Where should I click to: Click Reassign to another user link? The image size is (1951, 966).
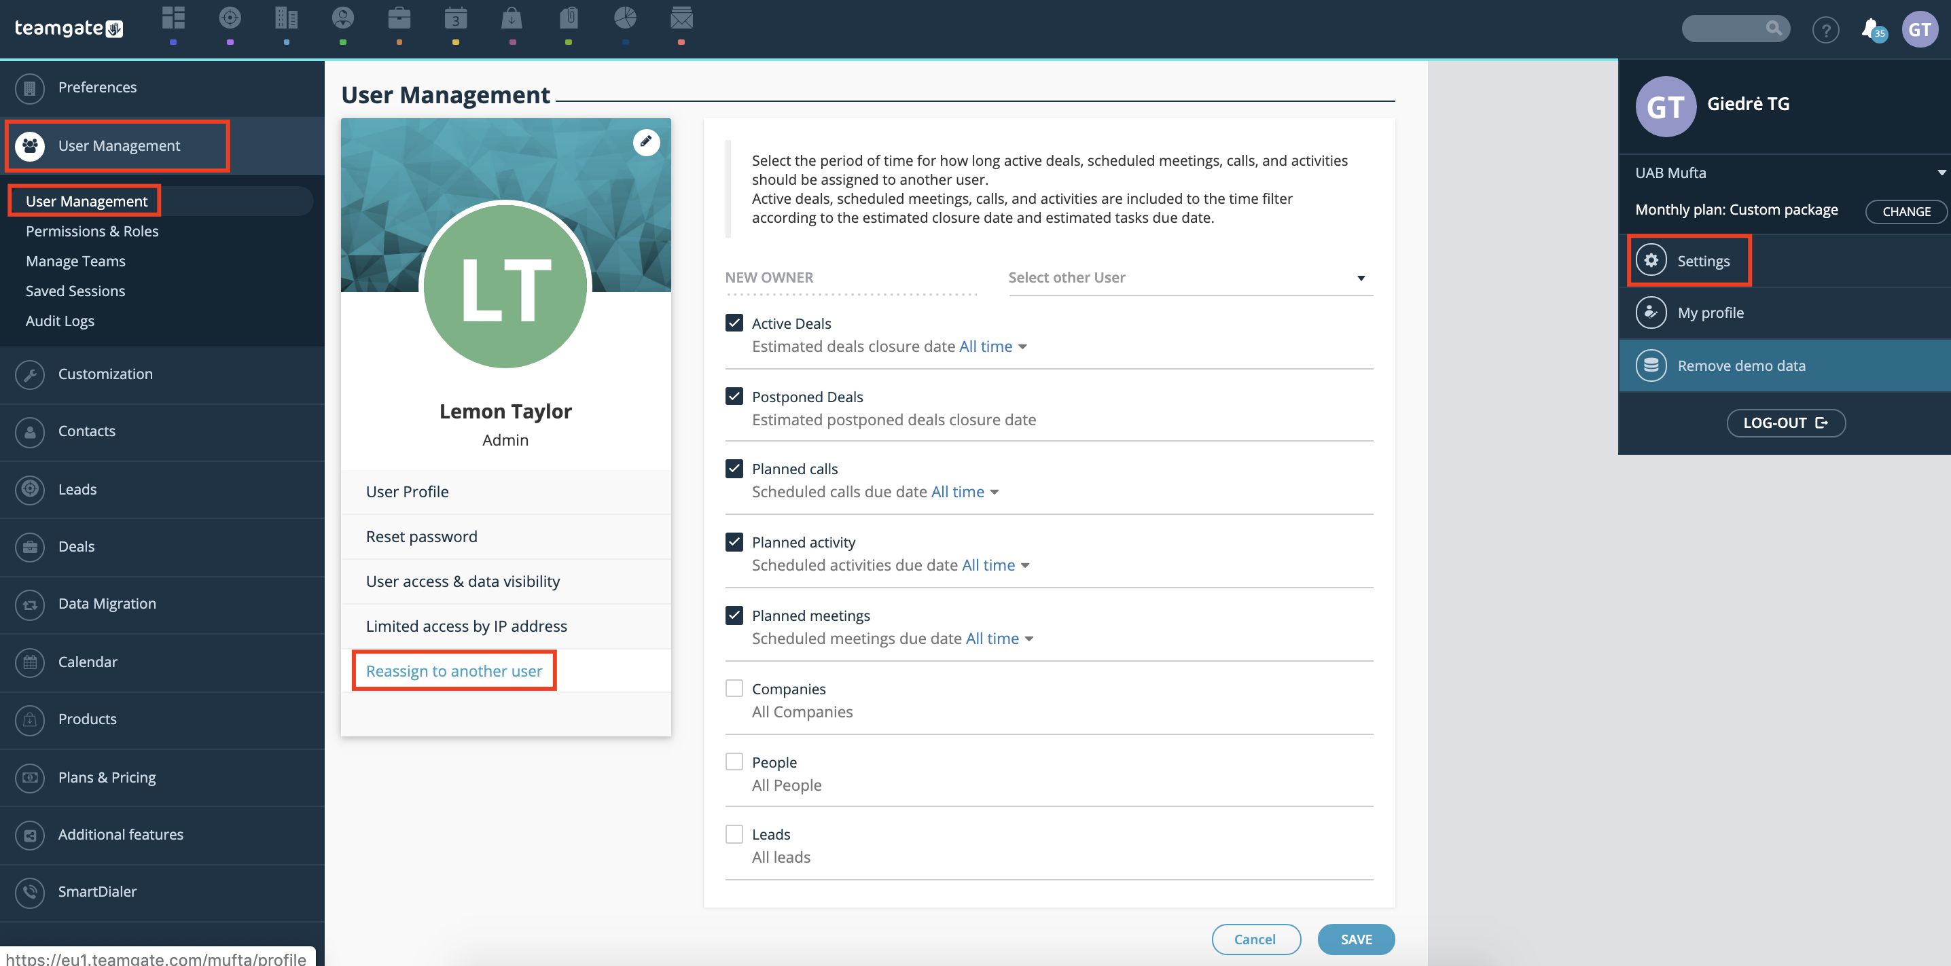click(x=454, y=670)
